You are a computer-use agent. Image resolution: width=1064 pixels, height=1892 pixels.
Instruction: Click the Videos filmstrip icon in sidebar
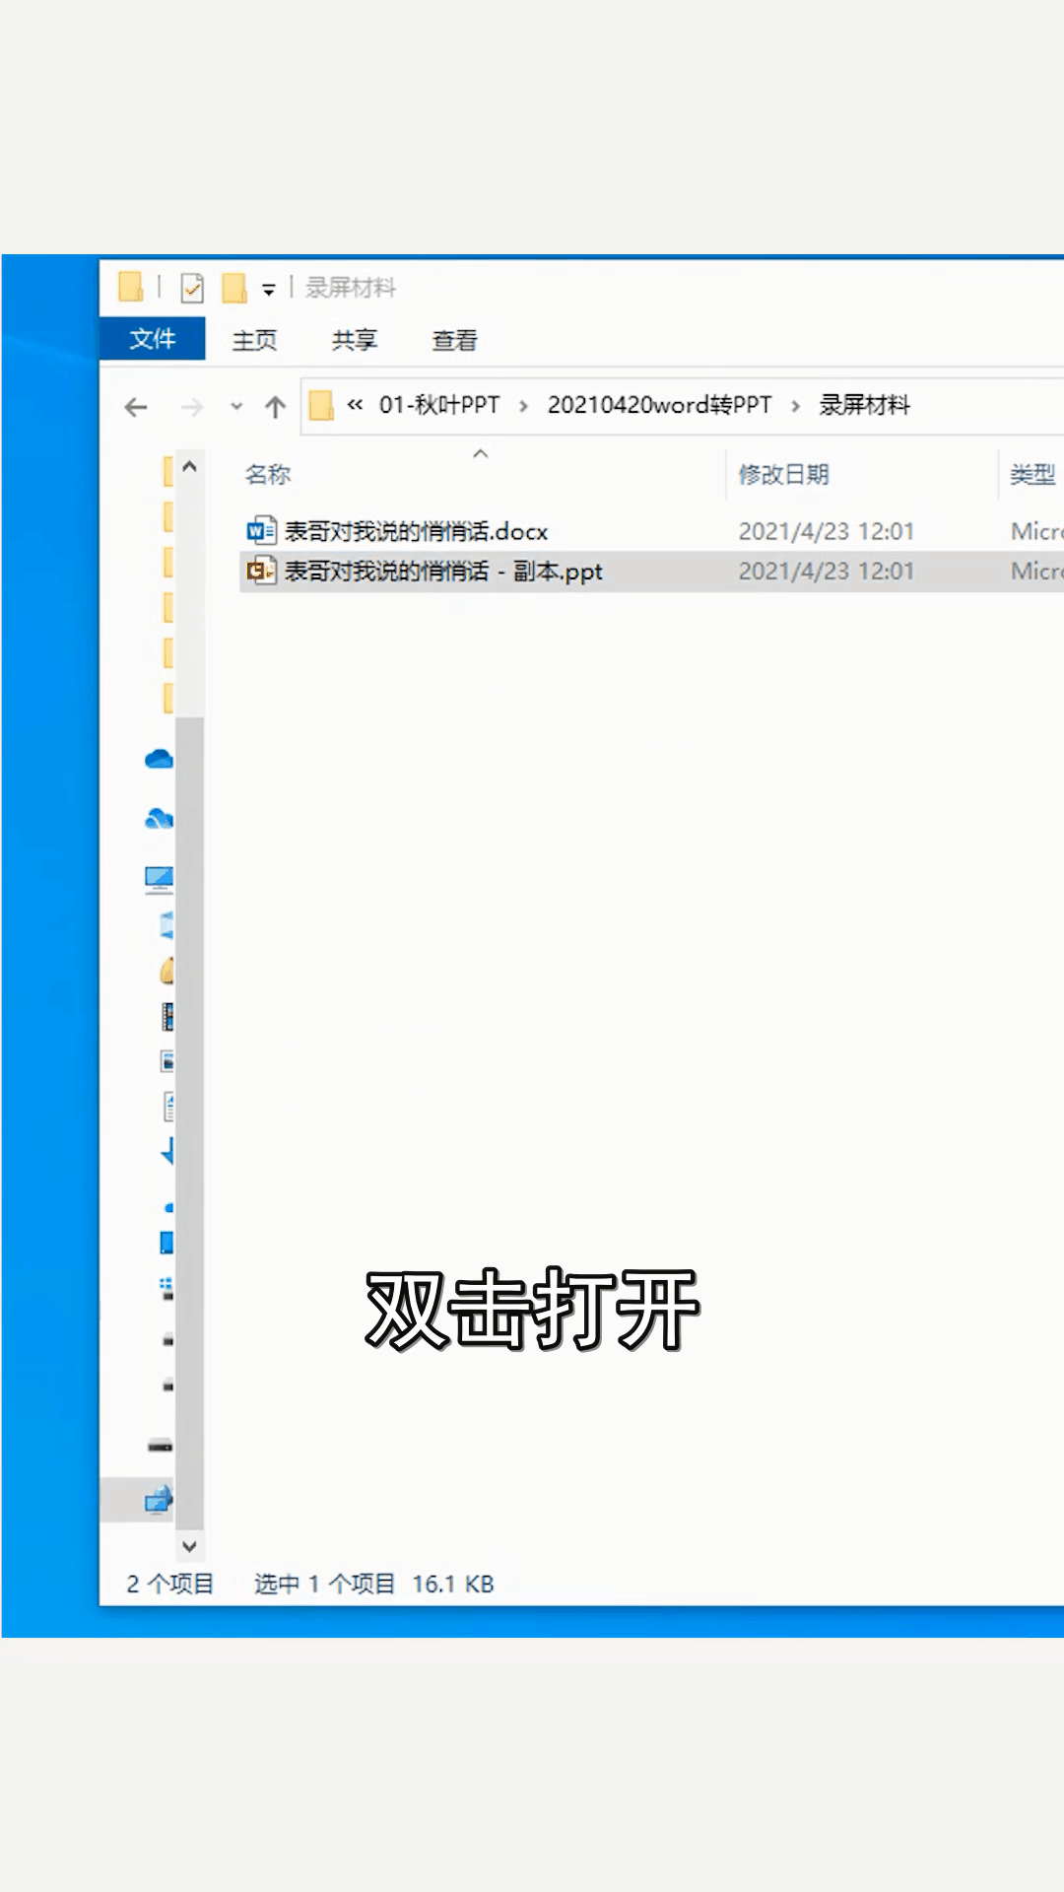click(x=167, y=1016)
